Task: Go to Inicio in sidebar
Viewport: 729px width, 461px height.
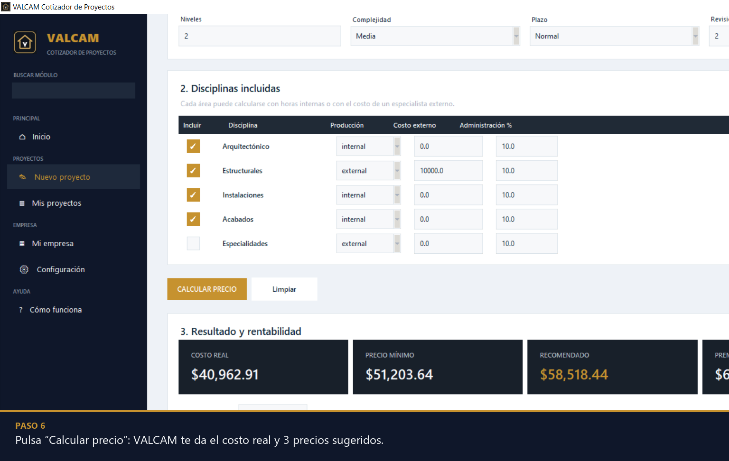Action: [x=74, y=137]
